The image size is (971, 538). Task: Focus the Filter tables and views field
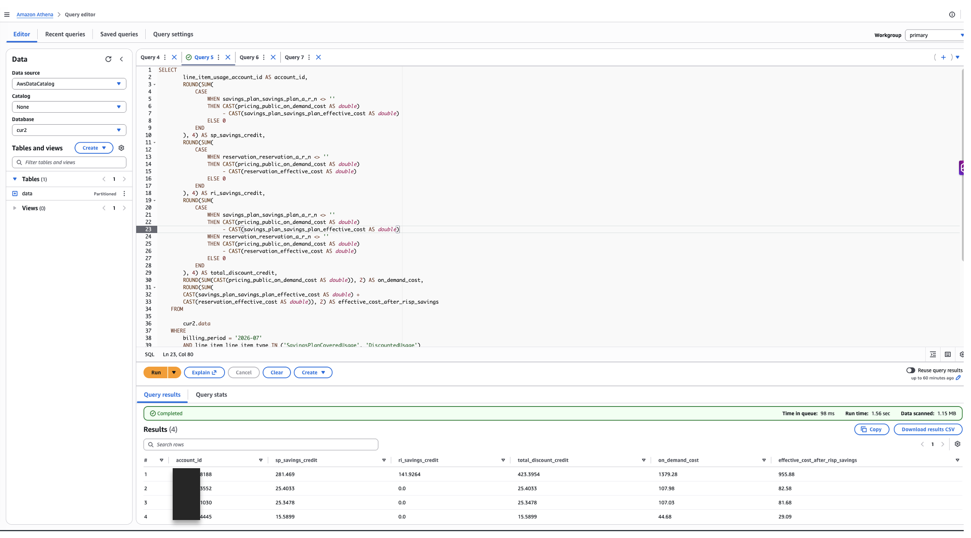tap(69, 163)
